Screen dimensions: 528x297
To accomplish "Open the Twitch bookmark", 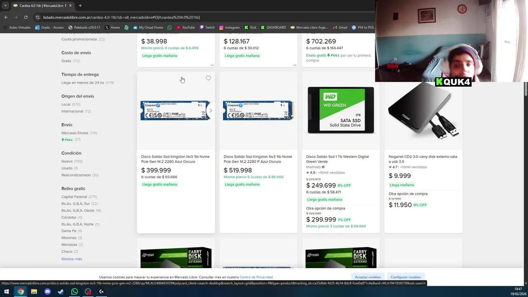I will click(207, 28).
